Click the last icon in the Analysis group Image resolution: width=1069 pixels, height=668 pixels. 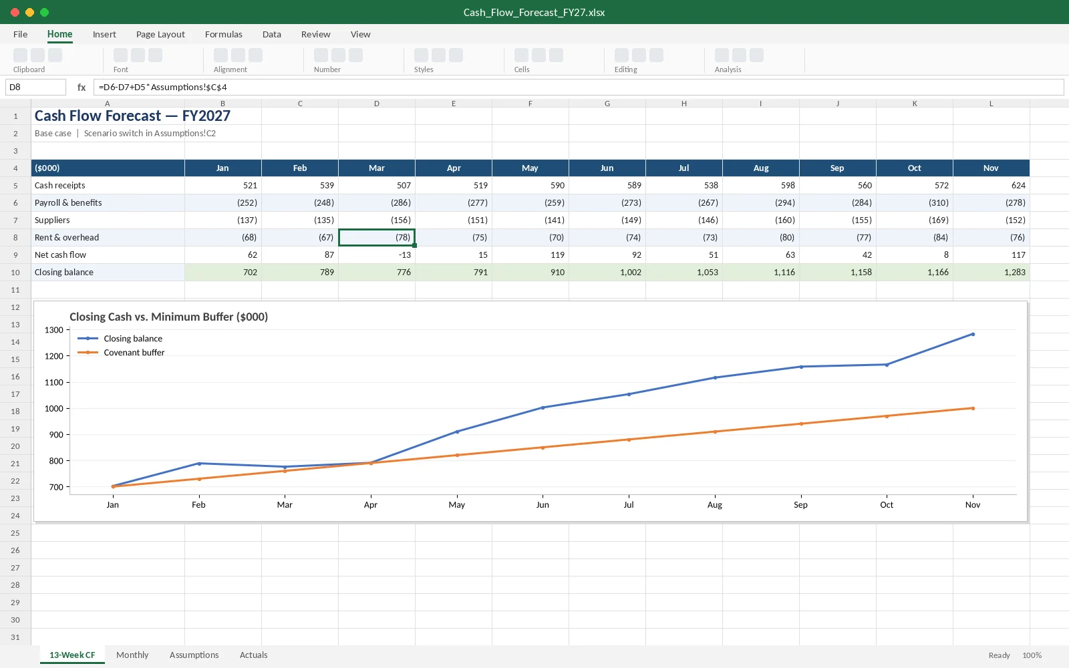point(757,55)
